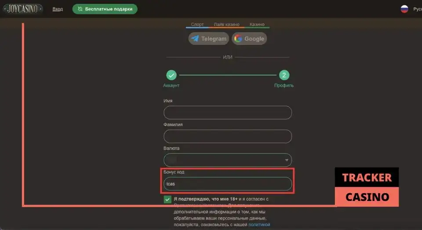Click the Бонус код field containing tcas
Viewport: 422px width, 230px height.
[228, 184]
